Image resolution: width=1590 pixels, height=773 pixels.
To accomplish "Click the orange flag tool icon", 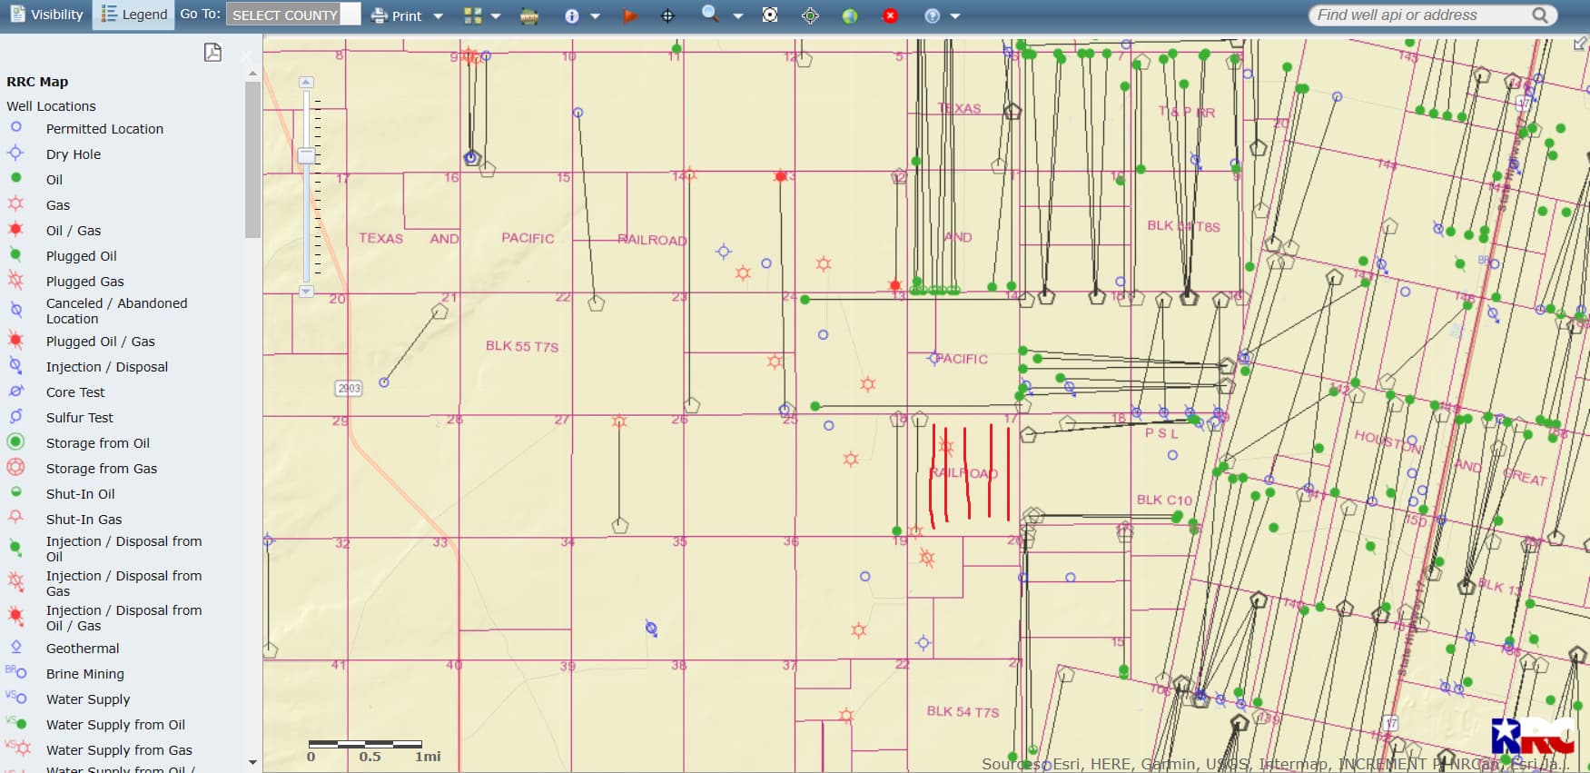I will click(x=629, y=15).
